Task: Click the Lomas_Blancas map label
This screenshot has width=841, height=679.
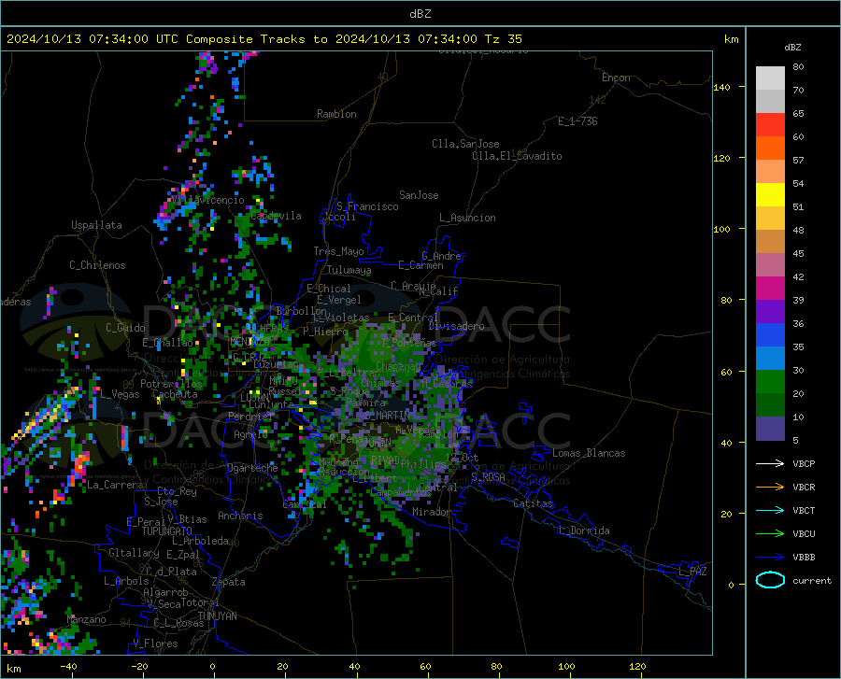Action: 589,453
